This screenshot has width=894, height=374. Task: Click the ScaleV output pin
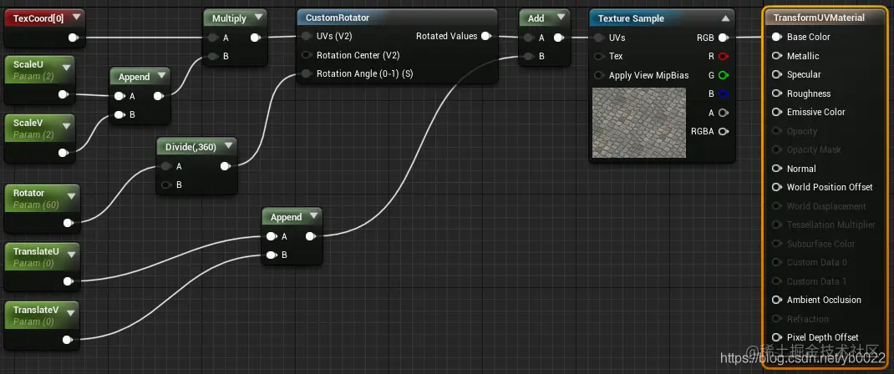click(x=63, y=153)
